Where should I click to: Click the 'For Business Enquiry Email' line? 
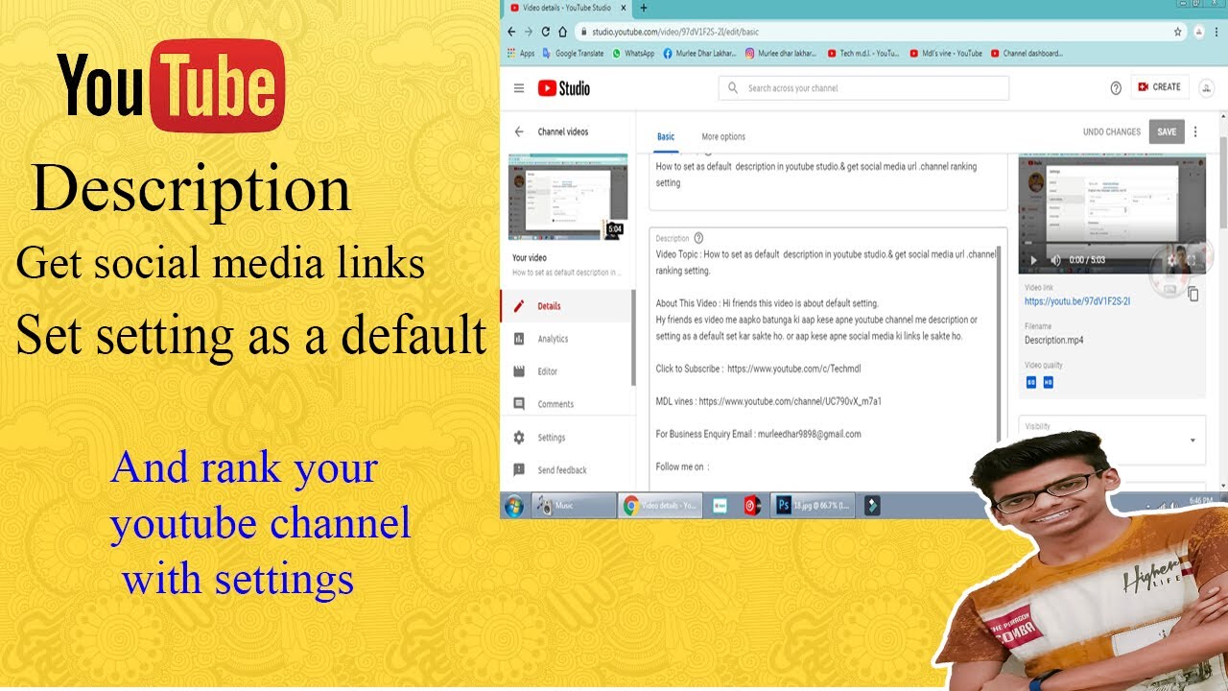click(758, 434)
